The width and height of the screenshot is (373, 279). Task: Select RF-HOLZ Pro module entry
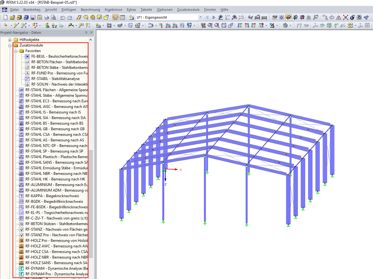pyautogui.click(x=57, y=241)
